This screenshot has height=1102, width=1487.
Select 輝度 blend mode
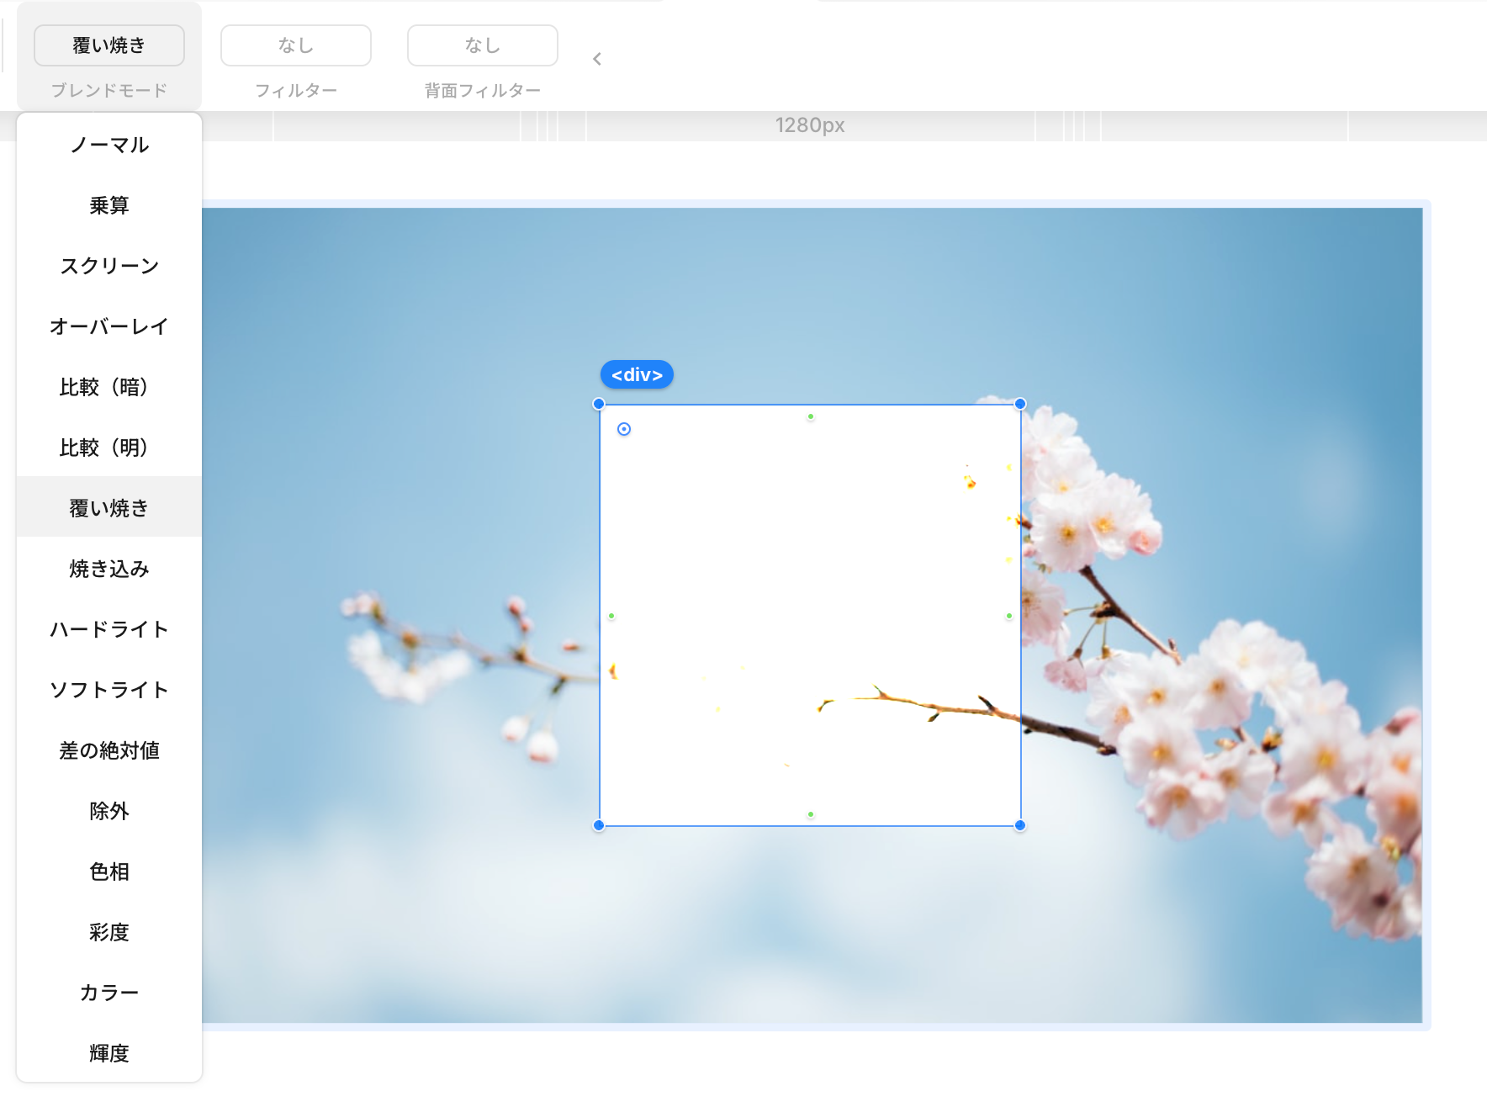click(x=109, y=1053)
